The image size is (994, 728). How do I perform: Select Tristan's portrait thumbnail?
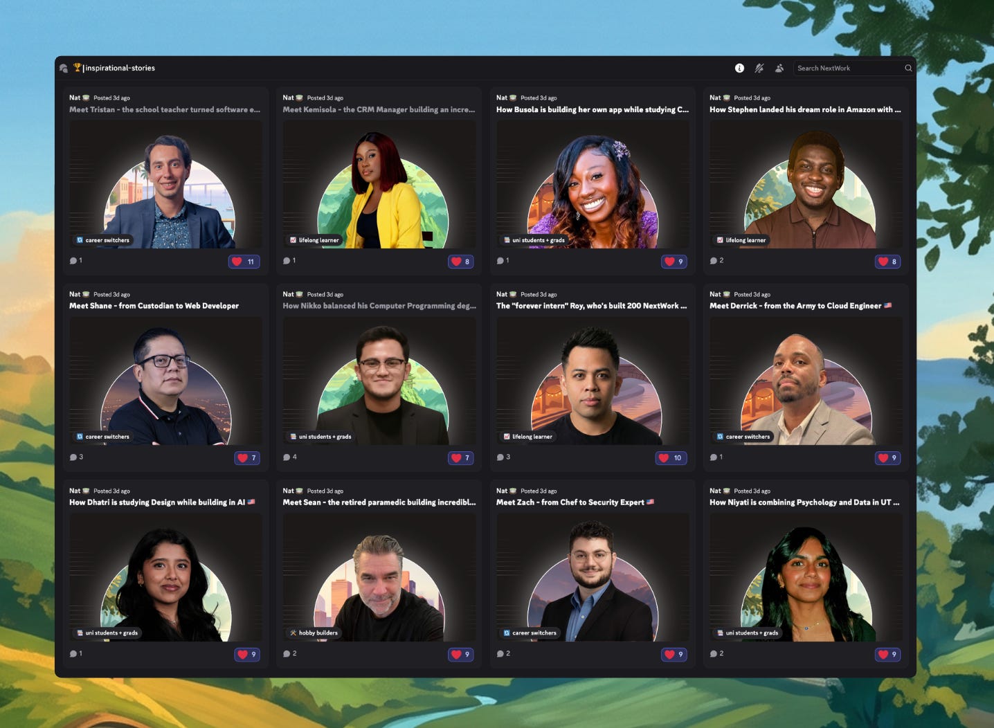166,185
